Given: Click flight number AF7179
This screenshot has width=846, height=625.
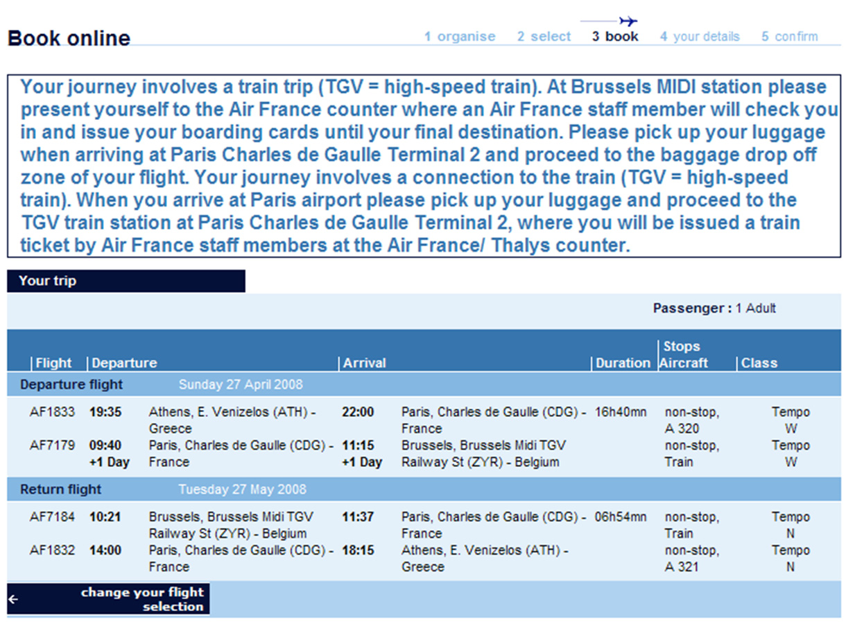Looking at the screenshot, I should point(52,445).
